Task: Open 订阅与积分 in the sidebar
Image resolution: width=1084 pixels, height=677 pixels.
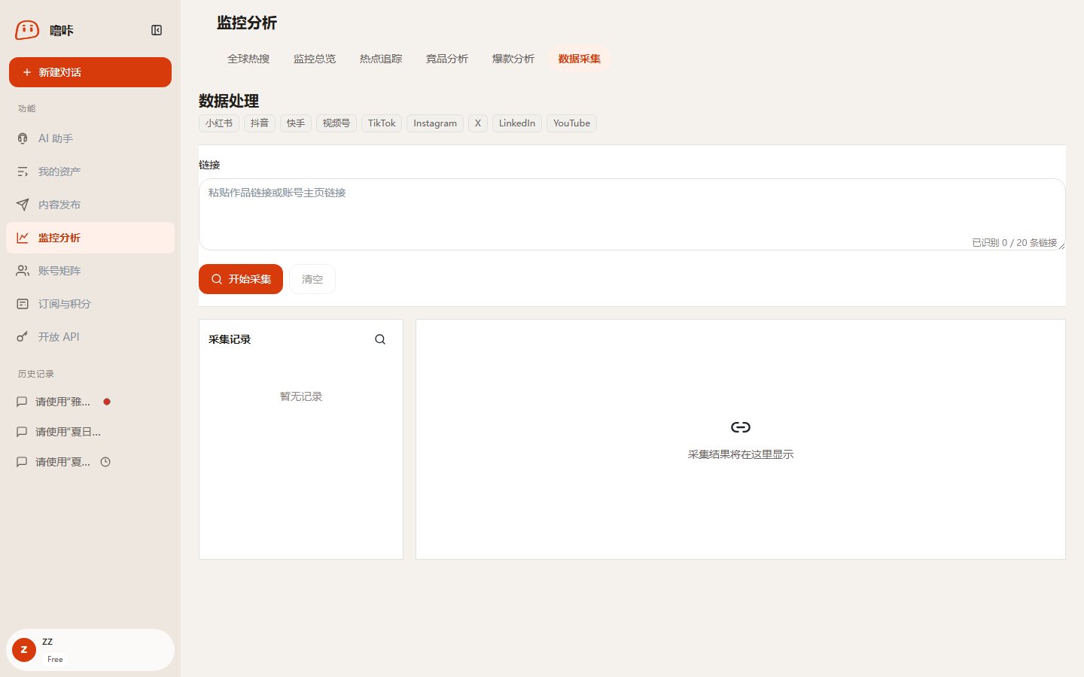Action: 90,304
